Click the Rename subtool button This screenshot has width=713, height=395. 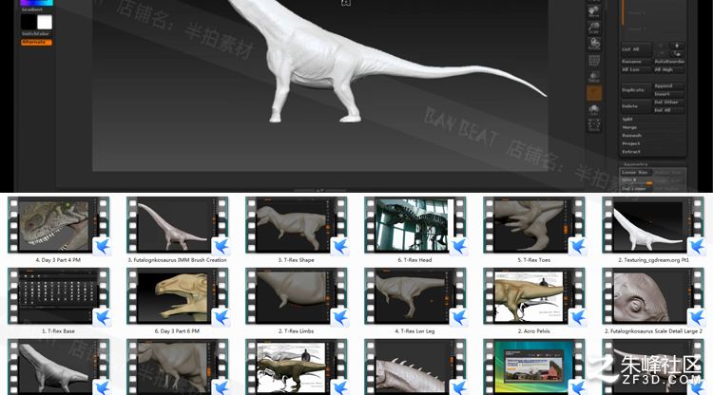click(x=637, y=62)
